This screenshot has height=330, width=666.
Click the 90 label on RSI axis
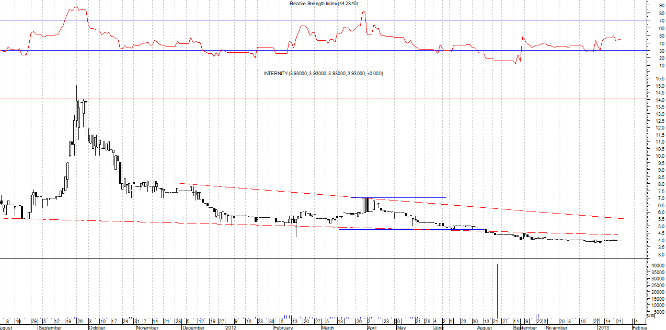(661, 6)
